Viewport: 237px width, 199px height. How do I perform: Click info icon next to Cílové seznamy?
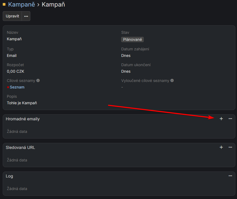coord(38,81)
